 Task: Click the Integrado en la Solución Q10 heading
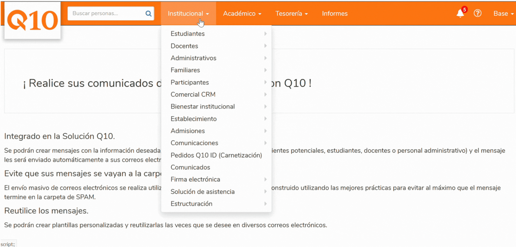pyautogui.click(x=59, y=136)
